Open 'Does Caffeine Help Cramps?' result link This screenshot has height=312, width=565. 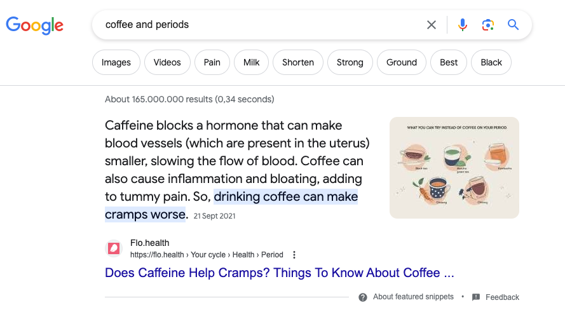tap(279, 273)
